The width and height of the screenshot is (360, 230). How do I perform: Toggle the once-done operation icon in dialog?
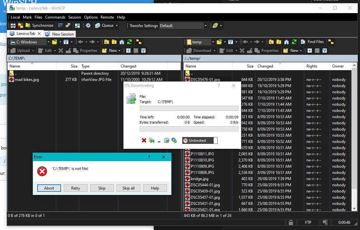[174, 141]
